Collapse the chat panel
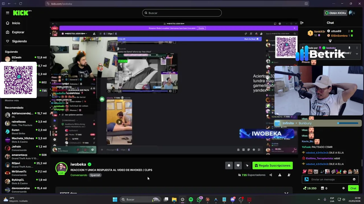This screenshot has width=364, height=204. click(302, 23)
